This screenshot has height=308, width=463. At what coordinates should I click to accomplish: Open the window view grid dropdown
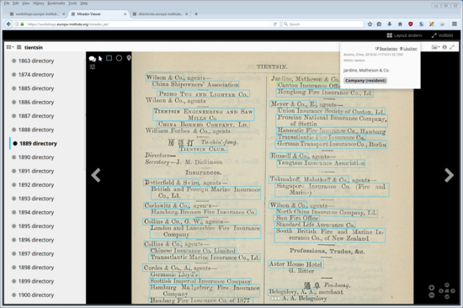click(x=10, y=47)
